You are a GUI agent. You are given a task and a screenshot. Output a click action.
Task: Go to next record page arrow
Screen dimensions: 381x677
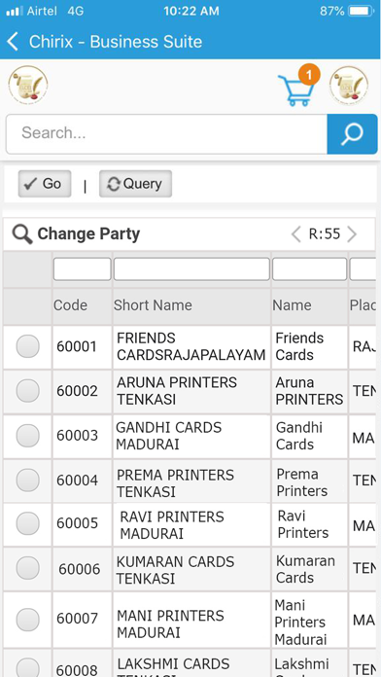pyautogui.click(x=352, y=234)
